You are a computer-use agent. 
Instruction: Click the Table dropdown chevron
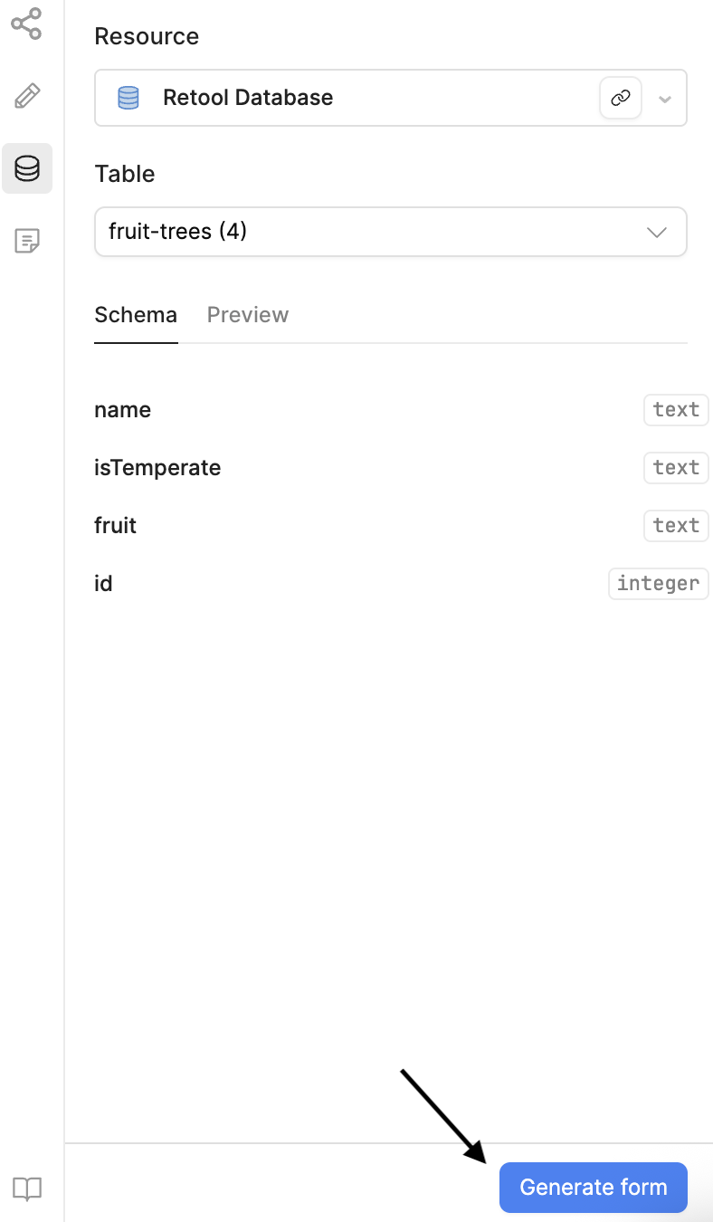click(x=657, y=233)
